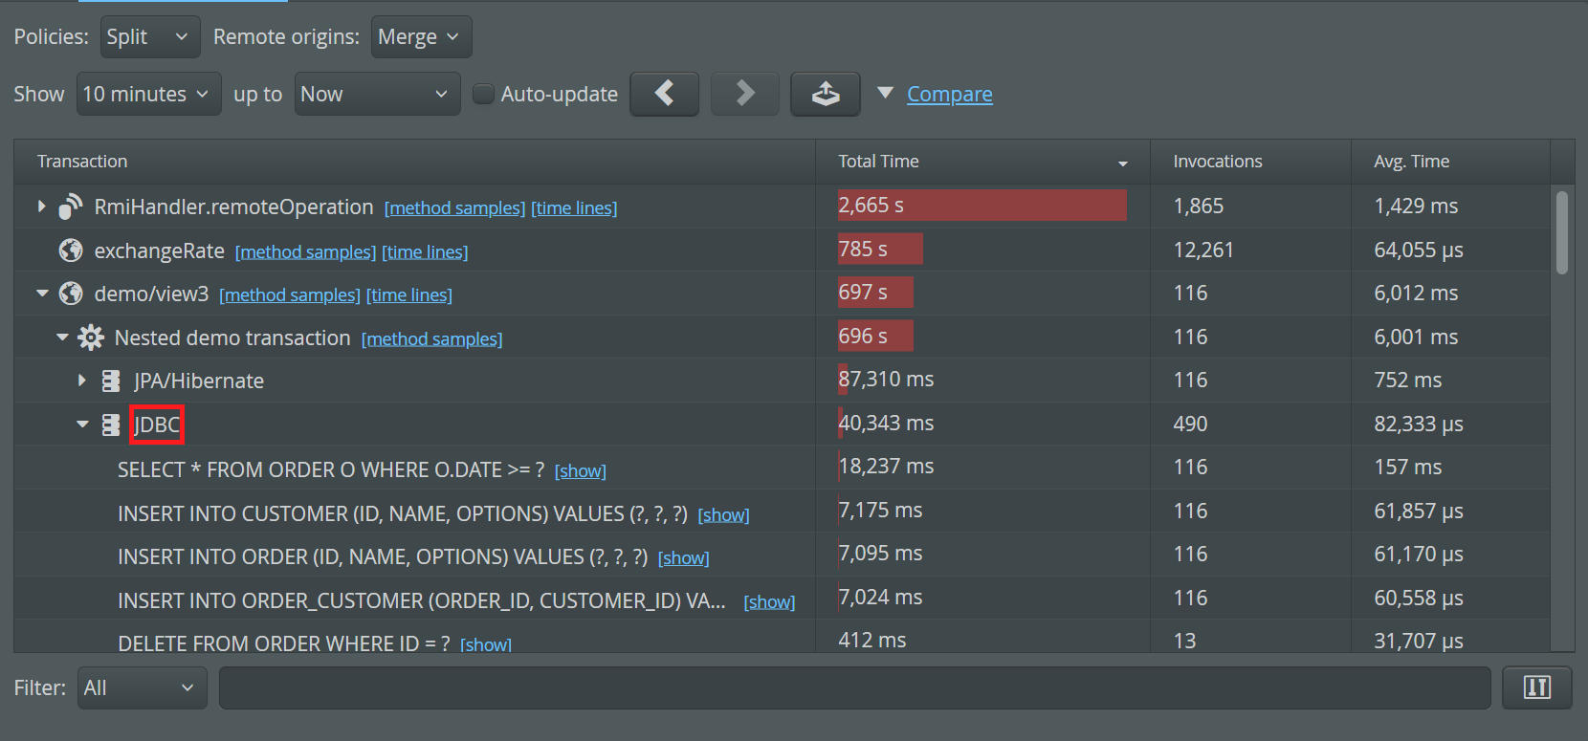Click the 490 invocations cell

click(1250, 424)
